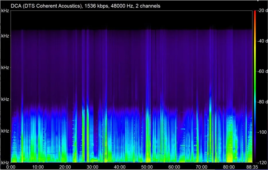The image size is (268, 170).
Task: Click the uppermost kHz frequency axis label
Action: point(5,11)
